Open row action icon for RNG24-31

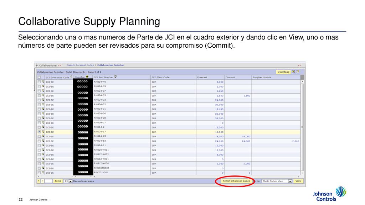pos(43,109)
